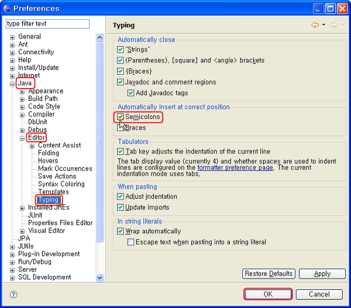Toggle the "Strings" auto-close checkbox
351x308 pixels.
coord(120,50)
